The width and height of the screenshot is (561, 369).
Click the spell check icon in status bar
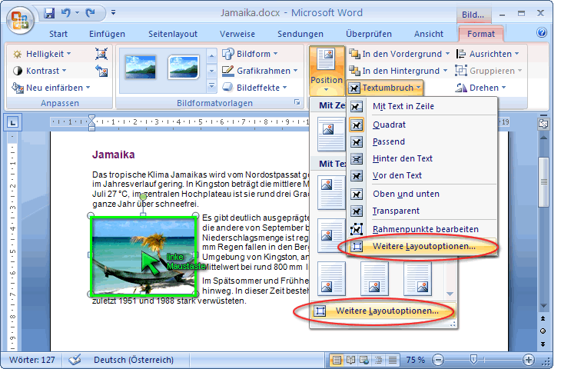pyautogui.click(x=75, y=360)
